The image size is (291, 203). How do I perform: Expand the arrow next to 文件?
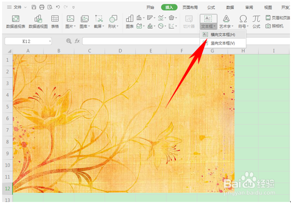tap(25, 7)
